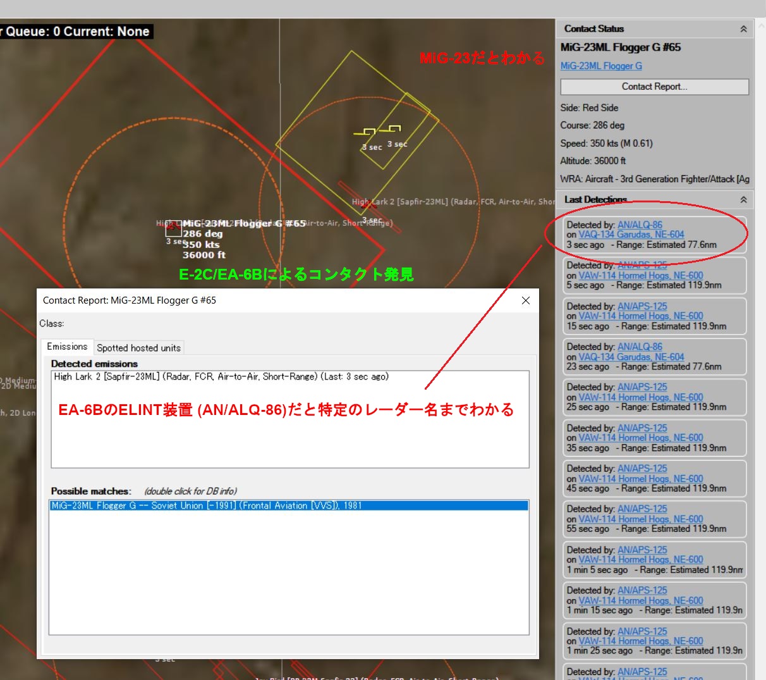Collapse the Contact Status panel chevron

pyautogui.click(x=743, y=29)
